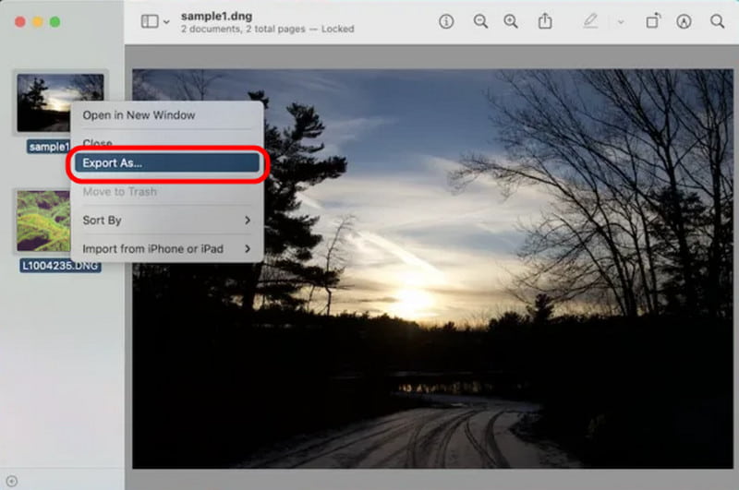This screenshot has width=739, height=490.
Task: Click the zoom in magnifier
Action: pos(511,21)
